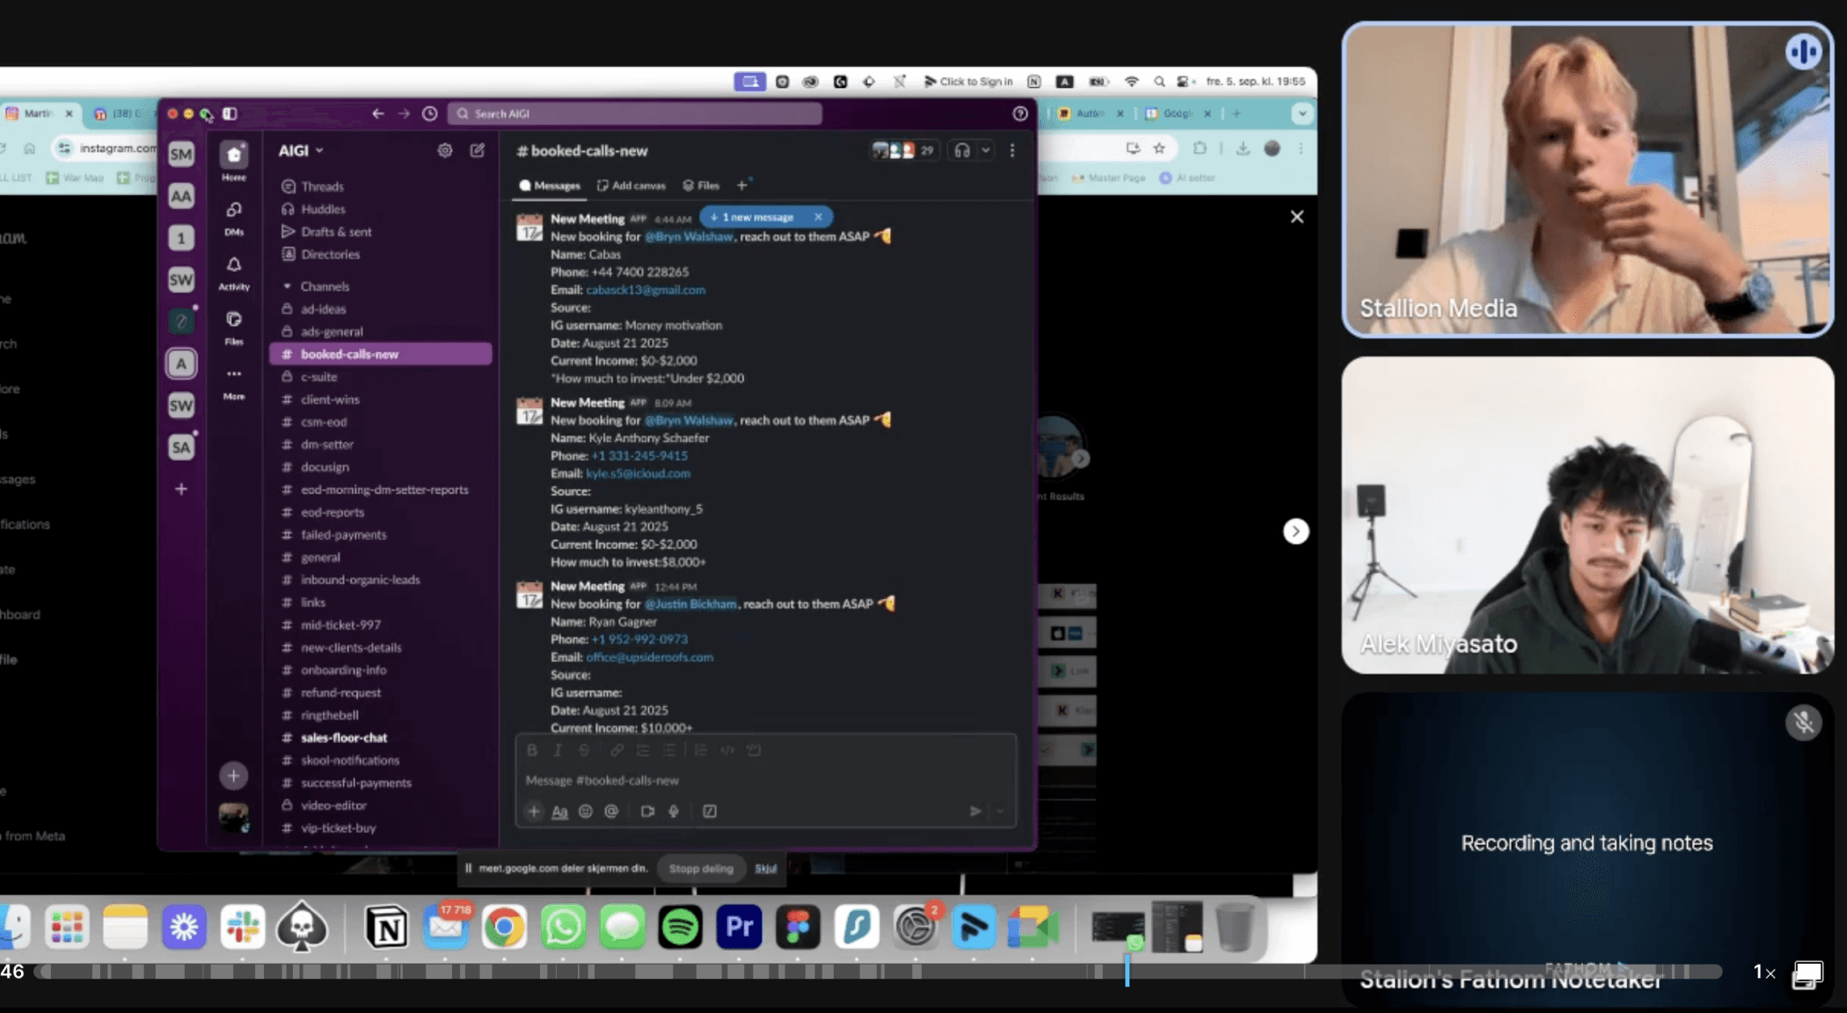Click the Slack history clock icon
This screenshot has height=1013, width=1847.
click(x=429, y=113)
